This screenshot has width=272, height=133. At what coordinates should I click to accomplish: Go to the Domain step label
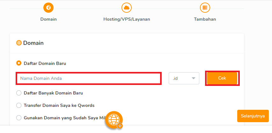[48, 19]
